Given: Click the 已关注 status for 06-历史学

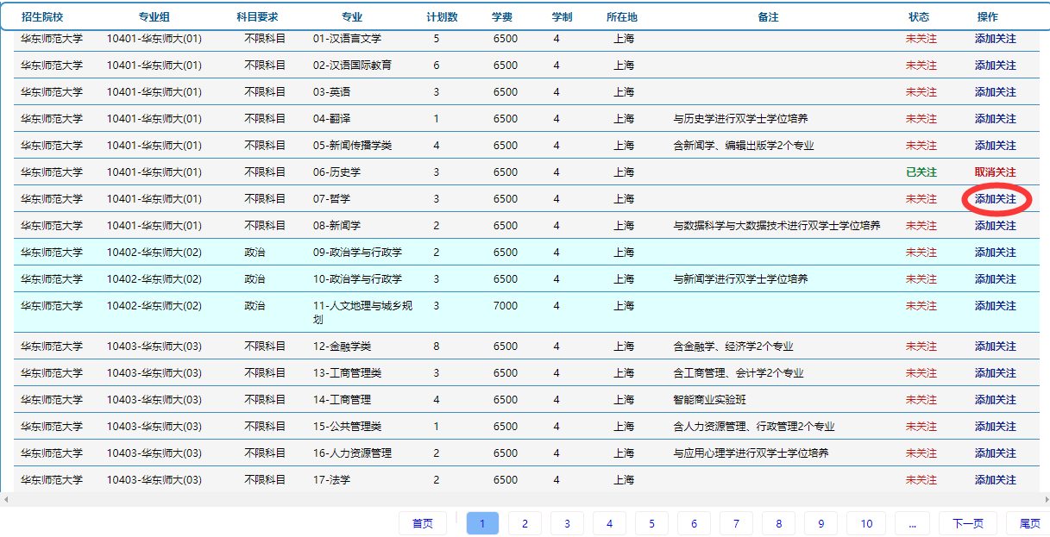Looking at the screenshot, I should point(921,172).
